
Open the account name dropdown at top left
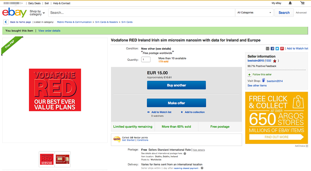tap(13, 3)
